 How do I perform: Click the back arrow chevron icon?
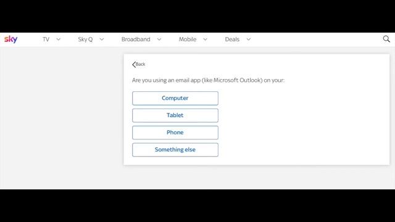tap(134, 64)
